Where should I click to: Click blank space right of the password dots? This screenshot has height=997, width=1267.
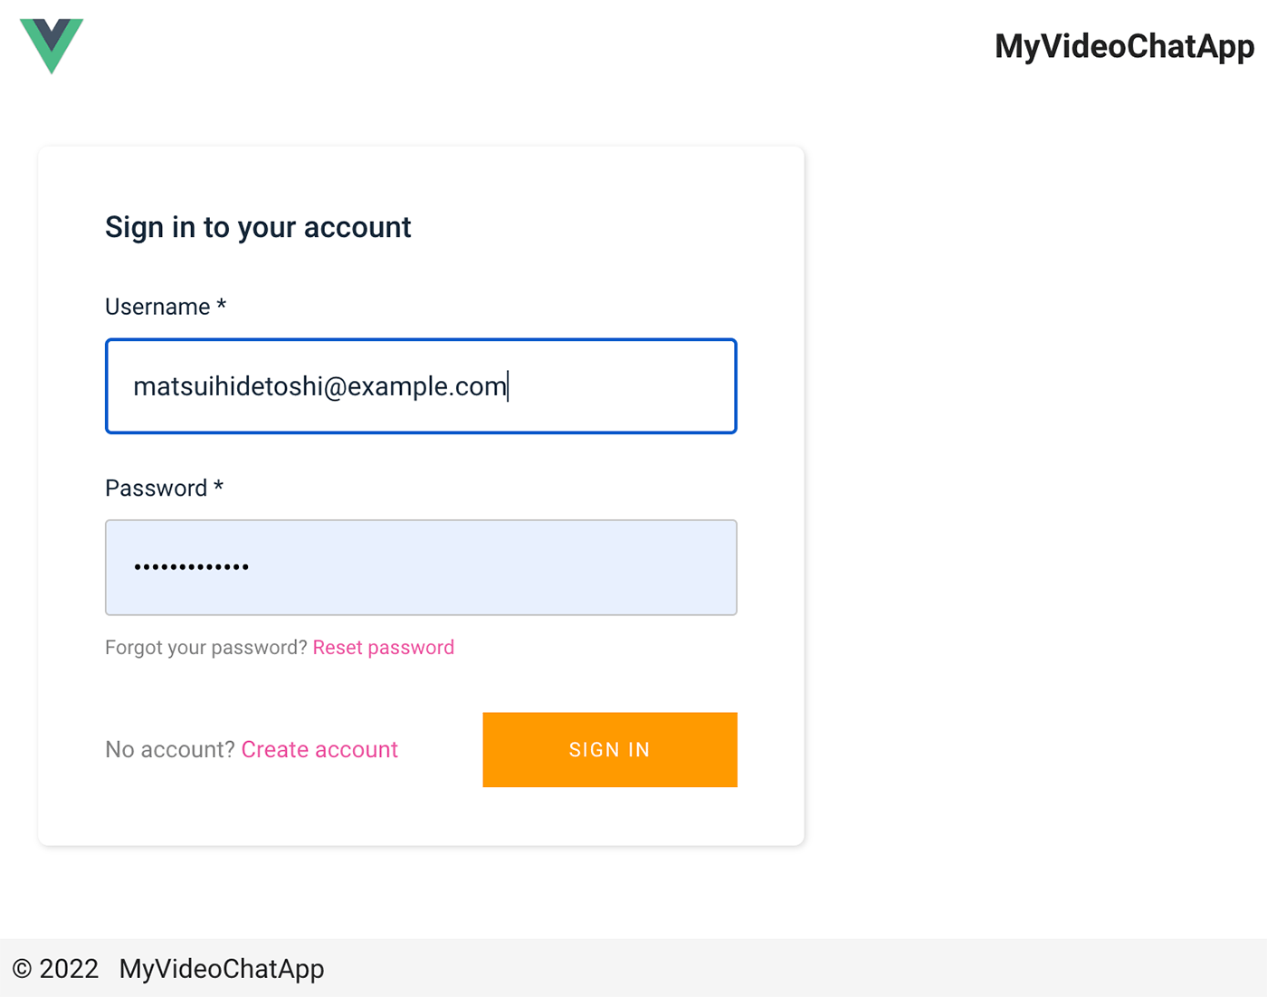click(493, 567)
